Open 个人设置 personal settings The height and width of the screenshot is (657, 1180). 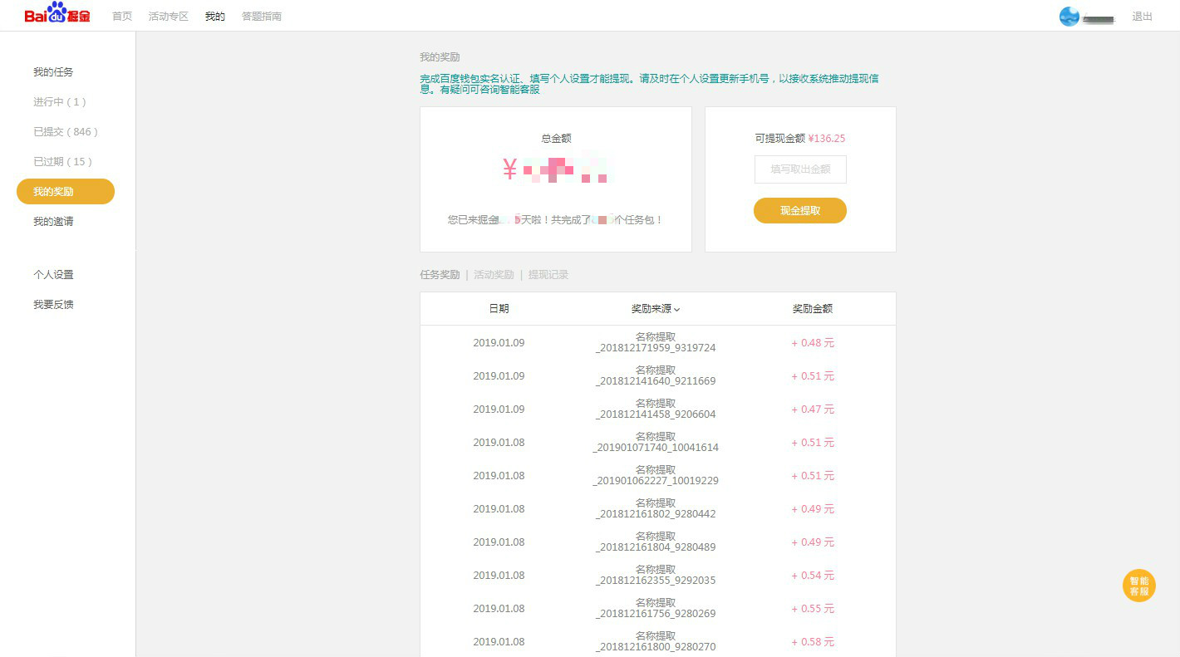[x=52, y=274]
